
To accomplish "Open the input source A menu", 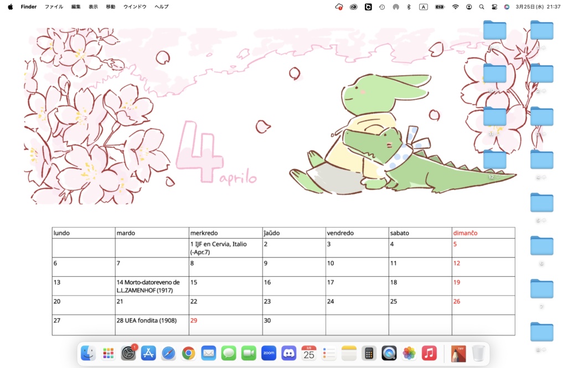I will [423, 7].
